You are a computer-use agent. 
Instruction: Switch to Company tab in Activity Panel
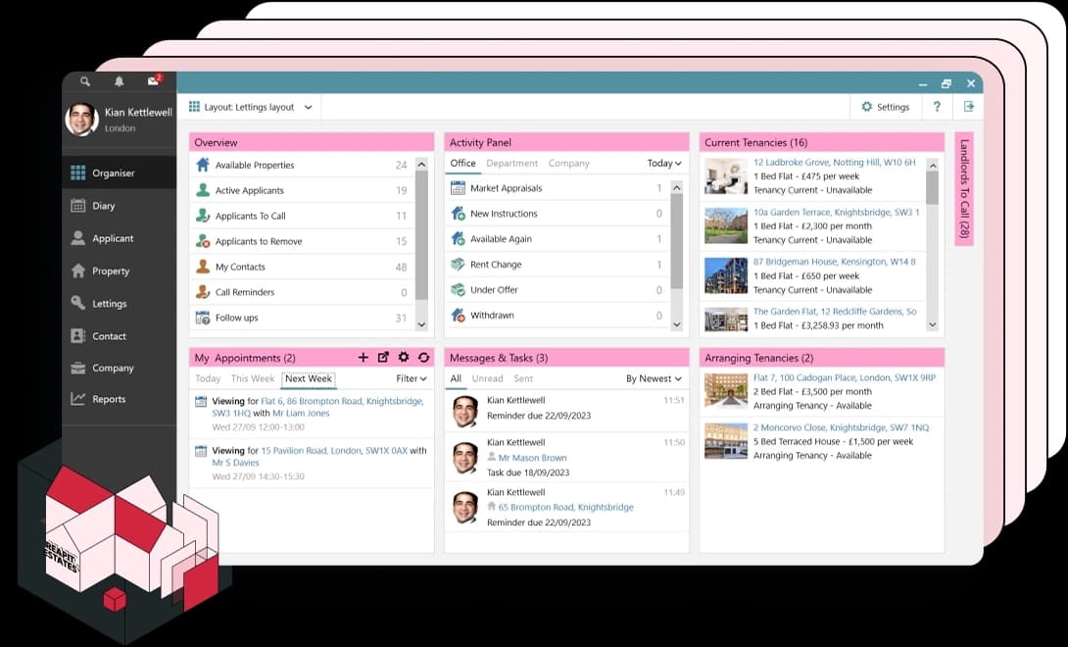tap(568, 164)
